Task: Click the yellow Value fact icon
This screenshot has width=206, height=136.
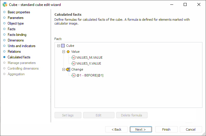Action: click(x=68, y=52)
